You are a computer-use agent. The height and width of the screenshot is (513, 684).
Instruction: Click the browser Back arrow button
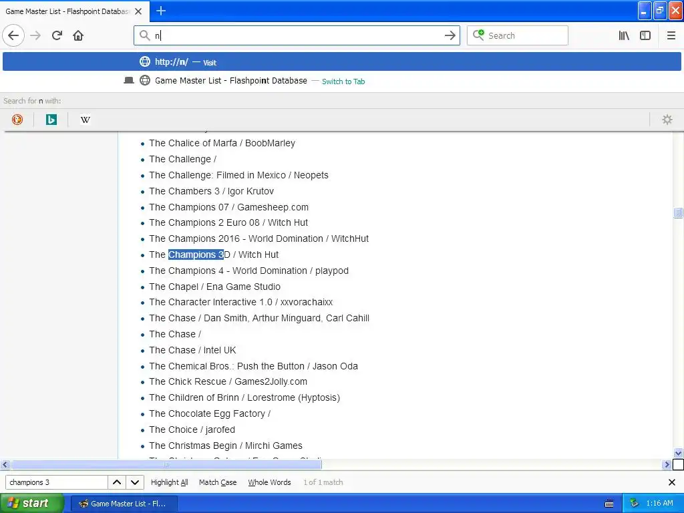[x=13, y=35]
